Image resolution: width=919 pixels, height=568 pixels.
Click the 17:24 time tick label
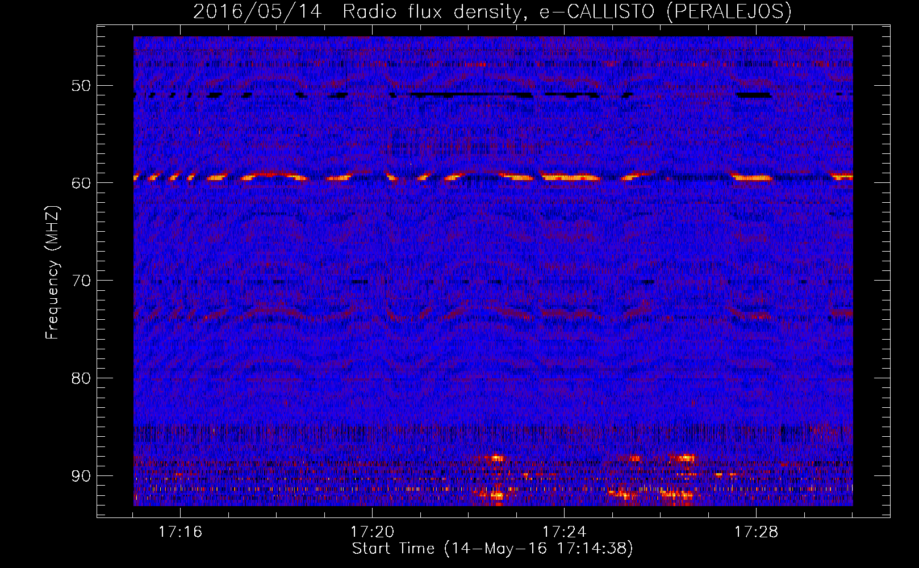pos(564,532)
